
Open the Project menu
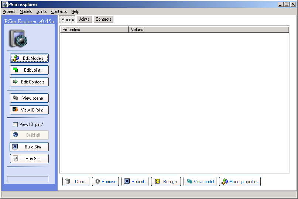[9, 11]
